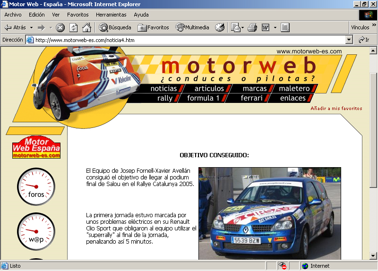Click the privacy report icon in status bar
The width and height of the screenshot is (378, 271).
tap(283, 266)
